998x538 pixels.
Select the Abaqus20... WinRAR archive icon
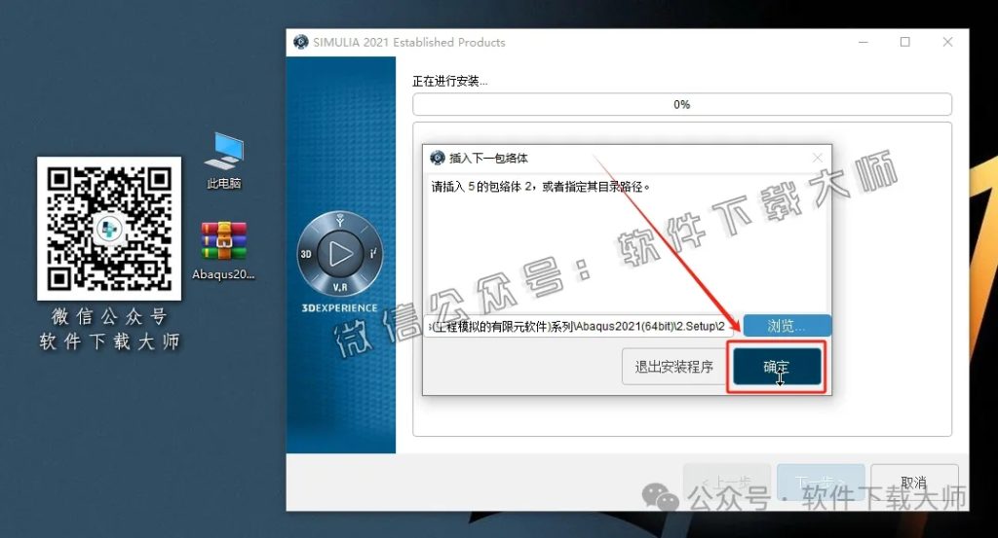click(223, 251)
